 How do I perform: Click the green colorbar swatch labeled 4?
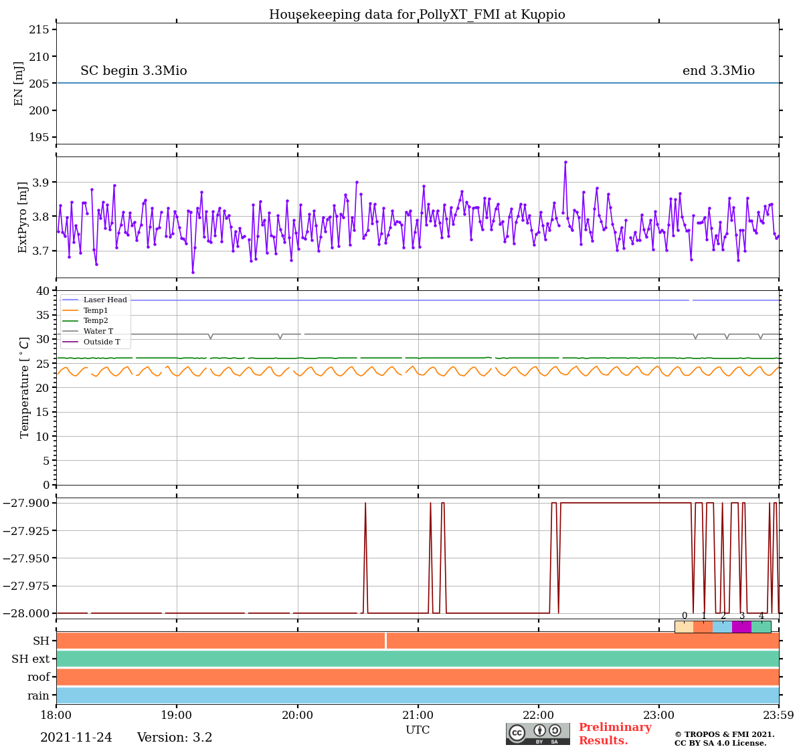(x=761, y=627)
